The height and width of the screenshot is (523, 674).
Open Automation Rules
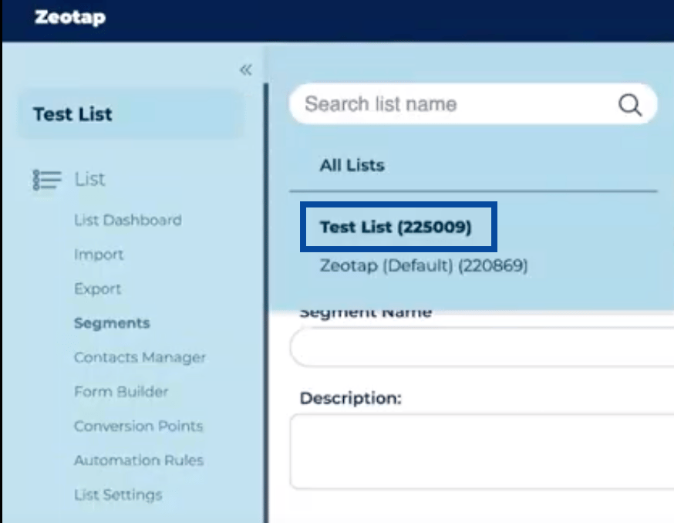click(139, 461)
